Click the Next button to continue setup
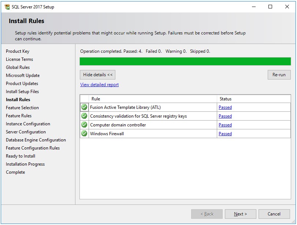This screenshot has width=297, height=225. (x=240, y=214)
